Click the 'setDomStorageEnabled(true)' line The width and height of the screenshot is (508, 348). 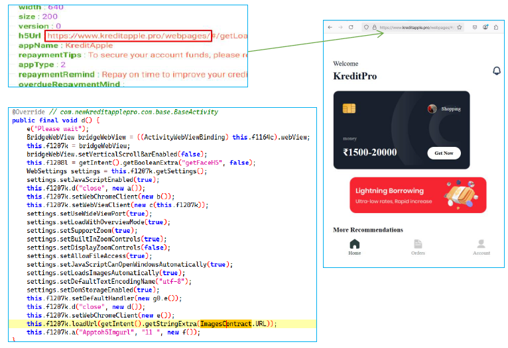93,290
